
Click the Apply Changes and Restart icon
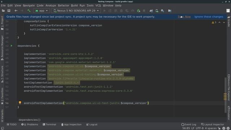click(110, 10)
